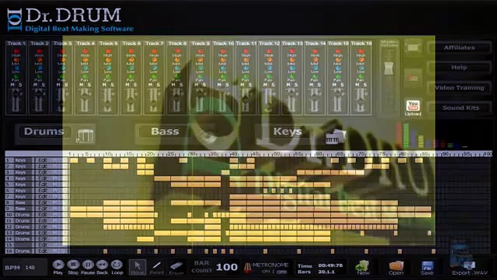
Task: Turn the metronome ON
Action: (x=266, y=271)
